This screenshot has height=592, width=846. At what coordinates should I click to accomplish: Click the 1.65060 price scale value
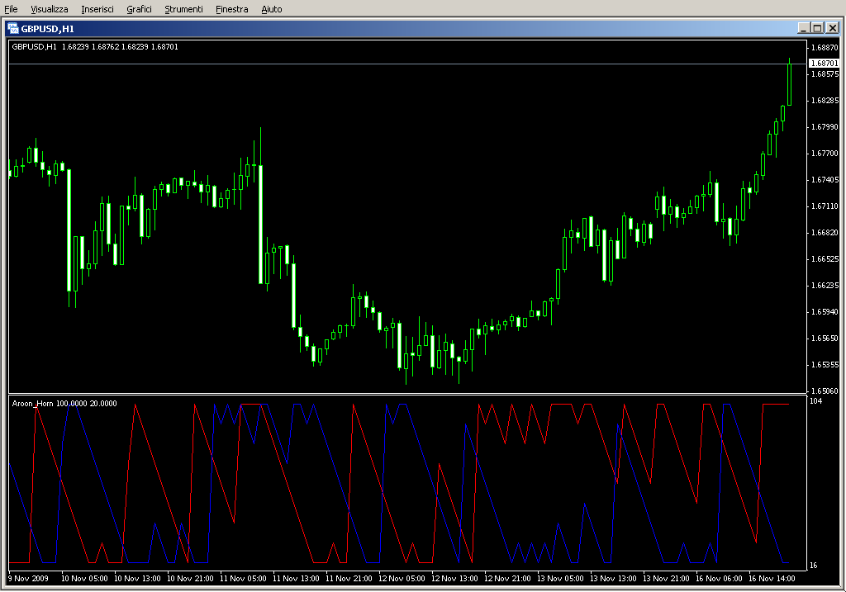(x=825, y=391)
